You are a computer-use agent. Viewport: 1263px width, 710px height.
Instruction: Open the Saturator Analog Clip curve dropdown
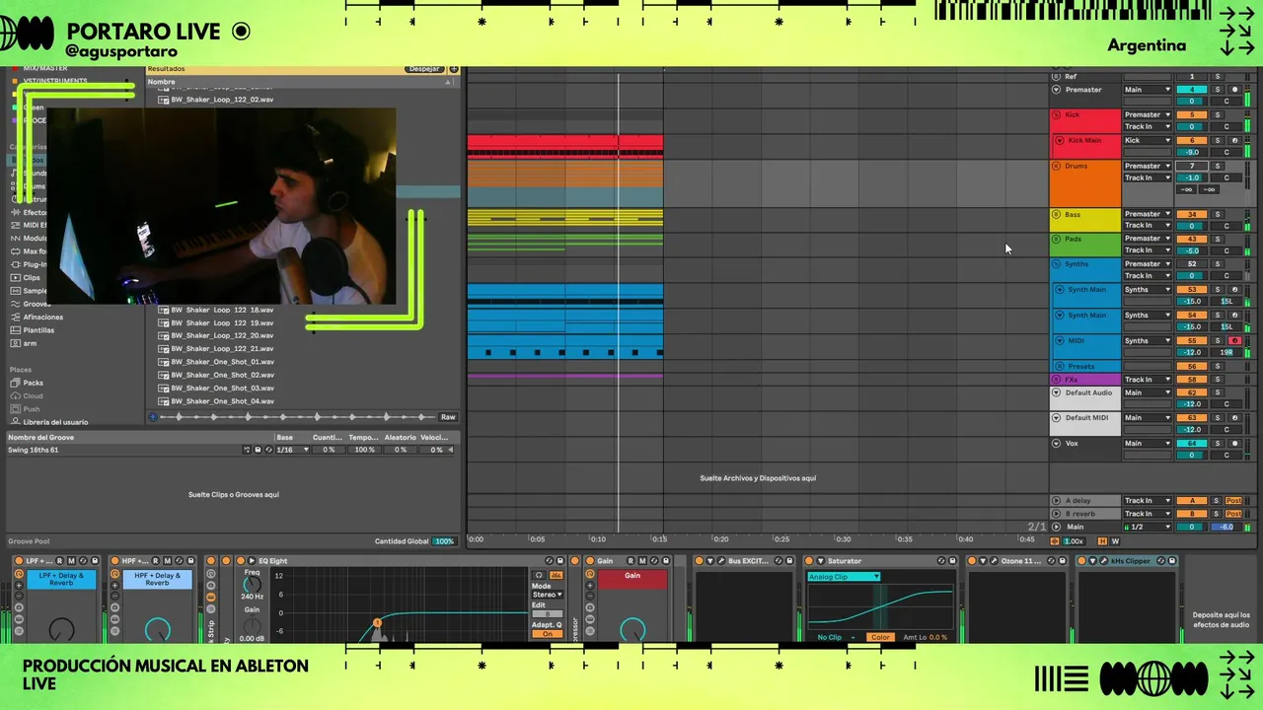(844, 577)
